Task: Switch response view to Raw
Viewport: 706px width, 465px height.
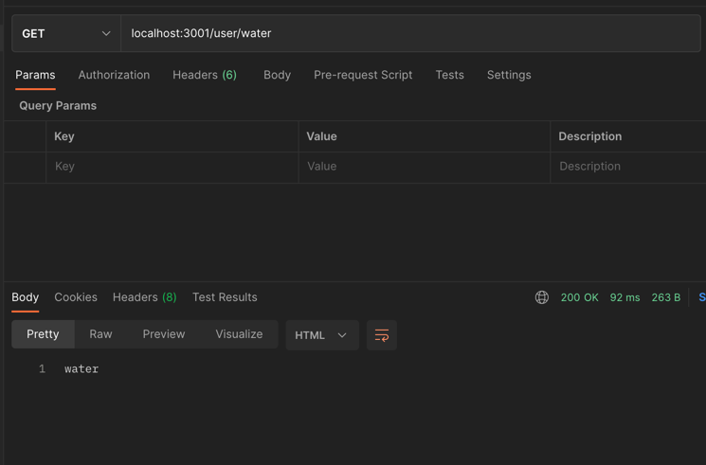Action: pos(100,334)
